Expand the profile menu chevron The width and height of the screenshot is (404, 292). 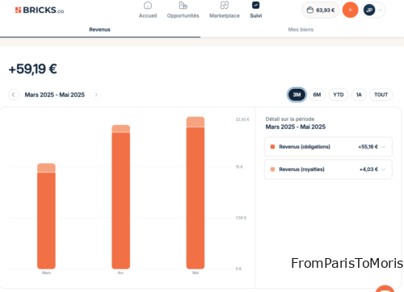(x=381, y=10)
